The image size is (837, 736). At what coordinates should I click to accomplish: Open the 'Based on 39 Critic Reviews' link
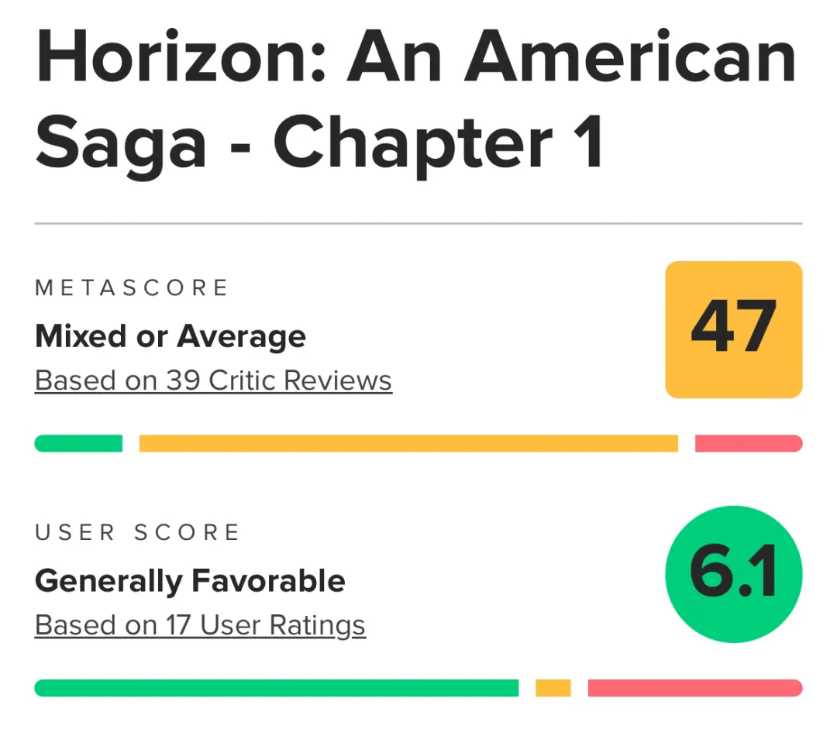point(213,381)
